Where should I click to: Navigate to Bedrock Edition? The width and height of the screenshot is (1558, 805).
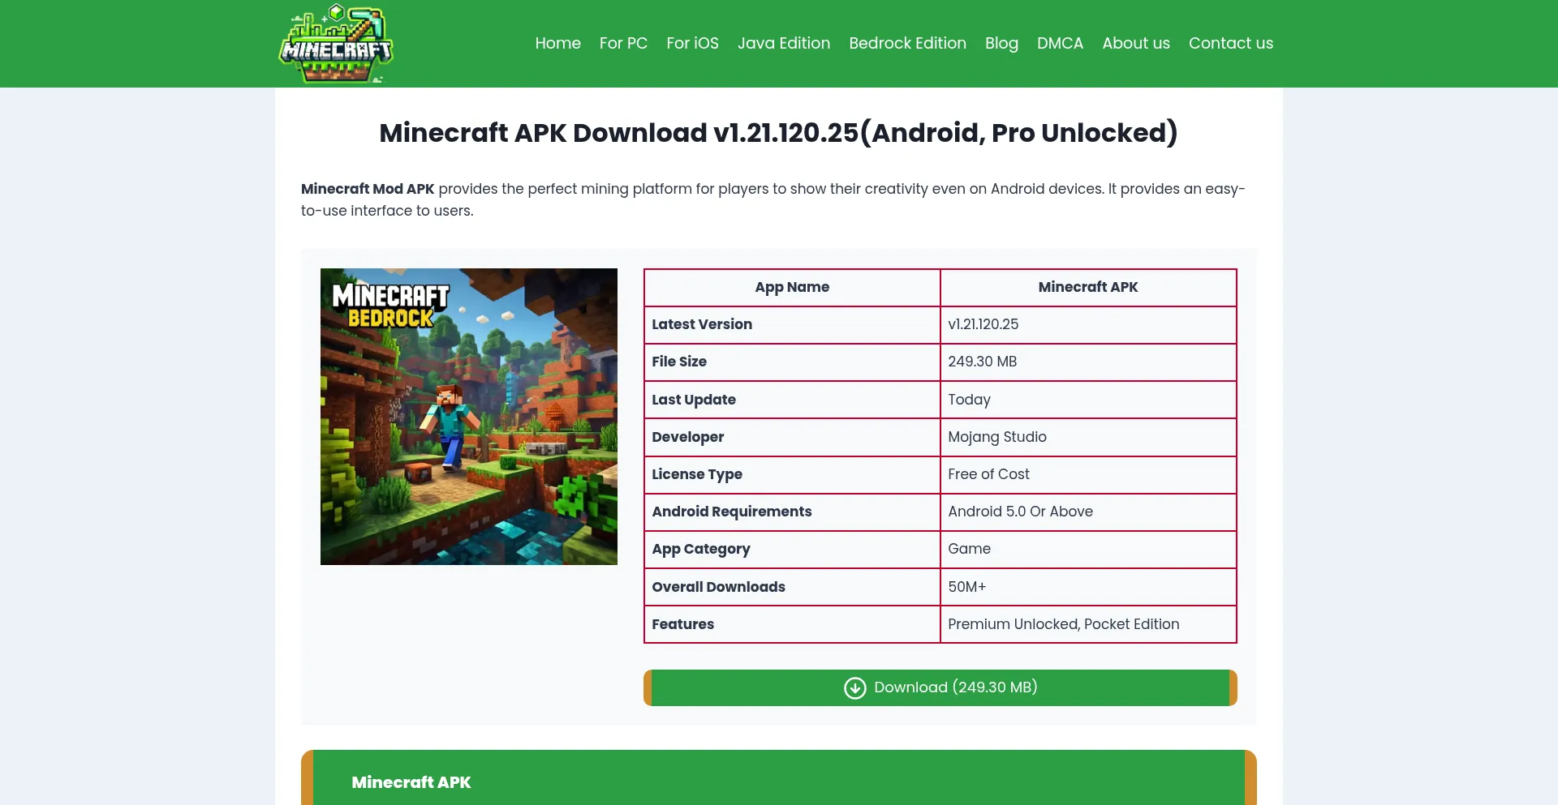[907, 44]
